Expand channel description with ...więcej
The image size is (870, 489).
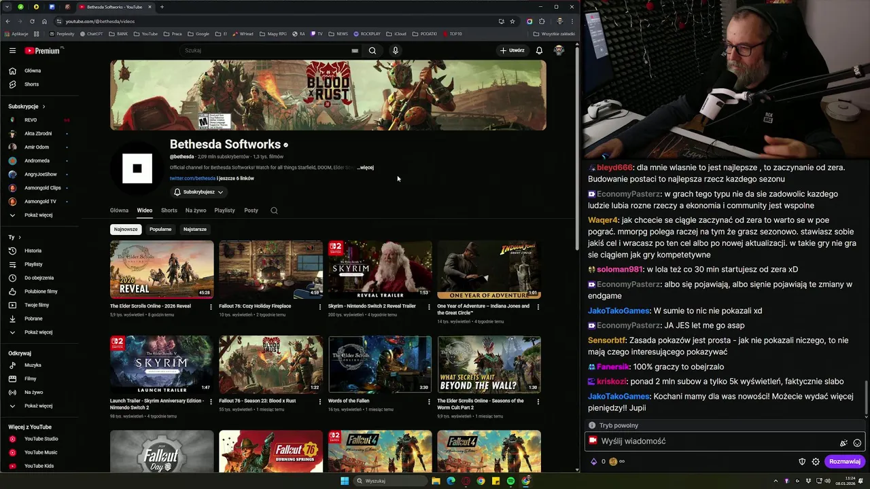pos(366,168)
